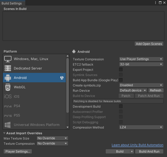Click the Add Open Scenes button

point(149,44)
